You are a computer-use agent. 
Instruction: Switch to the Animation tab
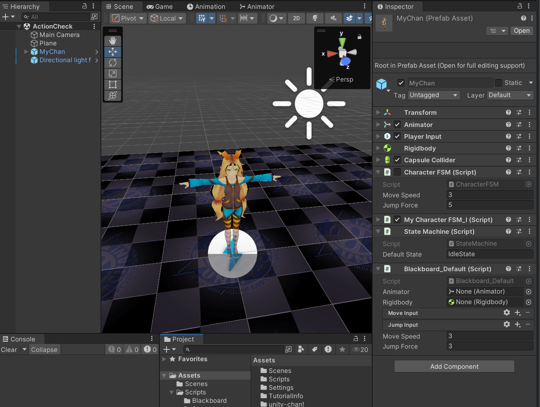[x=206, y=6]
